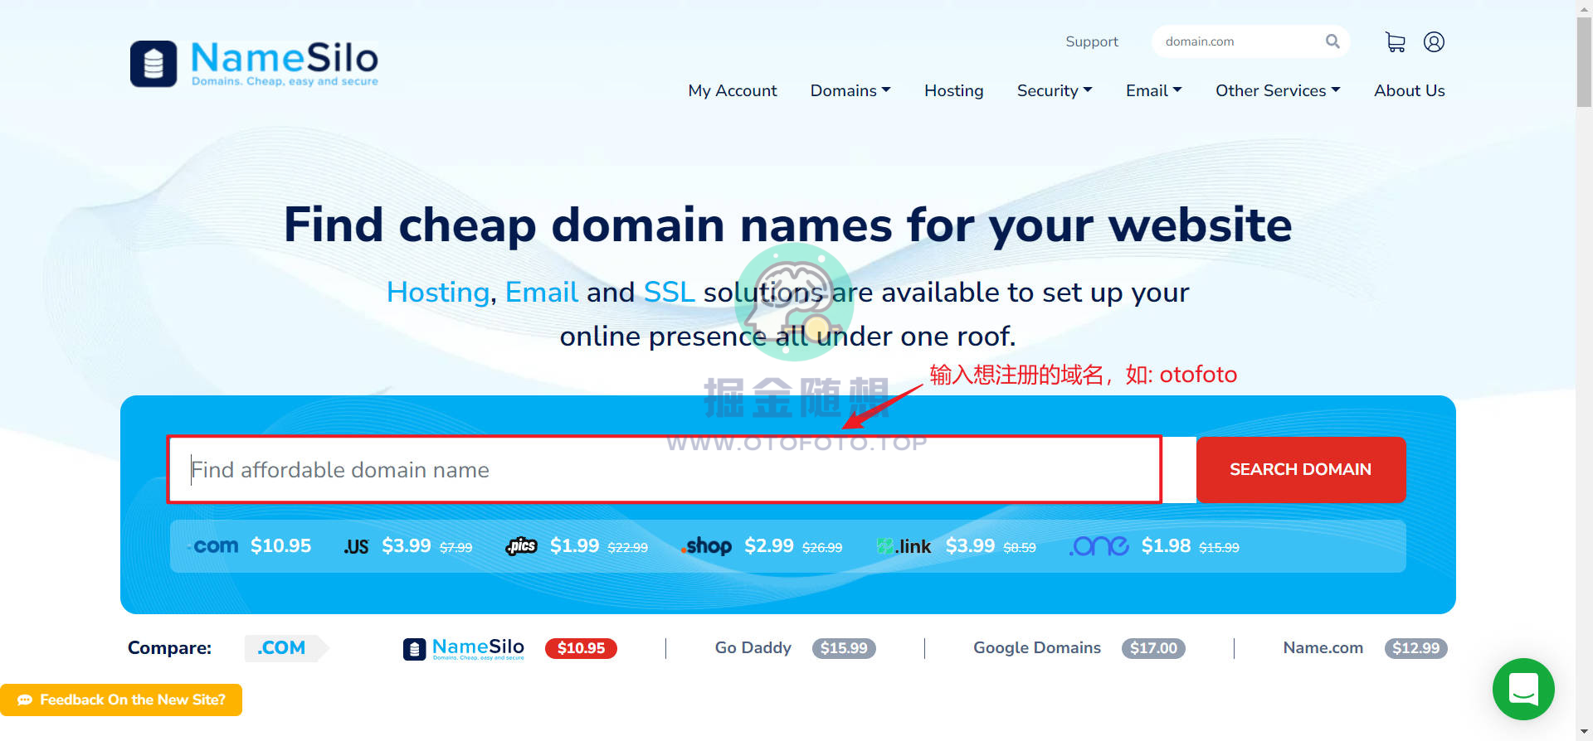Select the .link TLD logo
The width and height of the screenshot is (1593, 741).
[904, 546]
